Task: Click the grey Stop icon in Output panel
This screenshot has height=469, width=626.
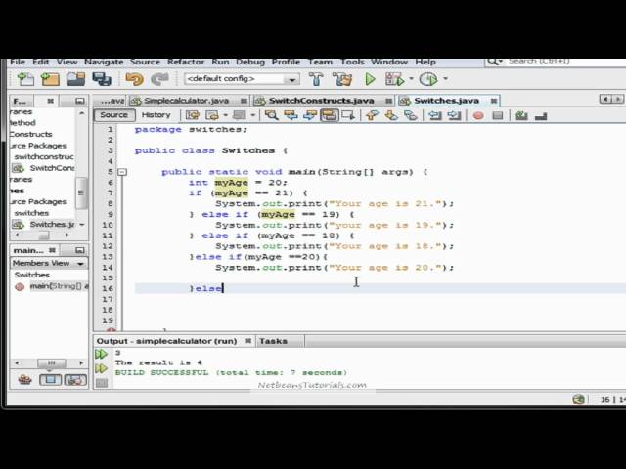Action: pos(102,383)
